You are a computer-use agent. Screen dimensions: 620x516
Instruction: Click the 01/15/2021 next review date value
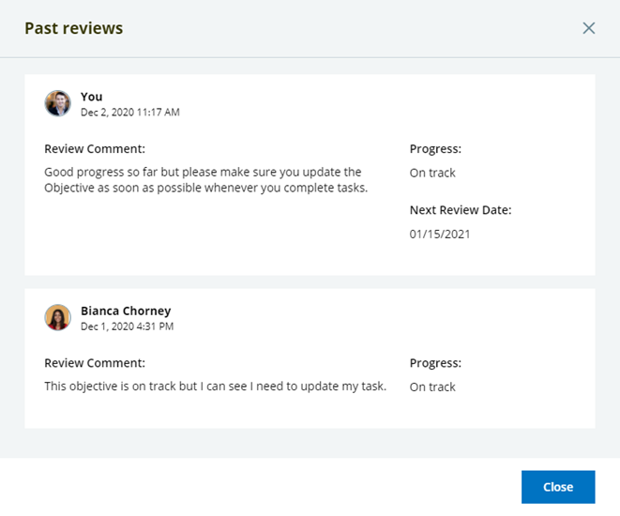coord(440,234)
